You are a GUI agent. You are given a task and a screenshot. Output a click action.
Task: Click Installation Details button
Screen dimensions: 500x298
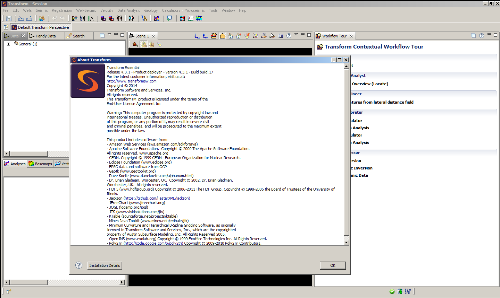coord(105,265)
